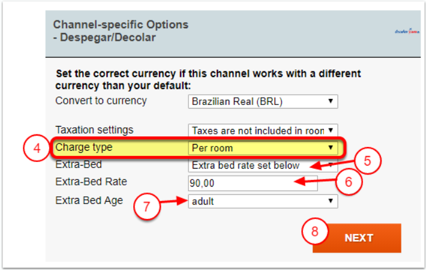426x270 pixels.
Task: Open the adult age dropdown
Action: [x=263, y=202]
